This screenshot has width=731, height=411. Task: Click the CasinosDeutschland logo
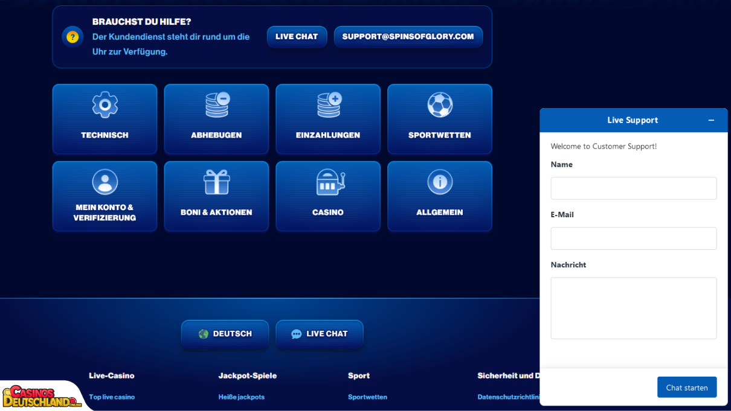coord(42,397)
